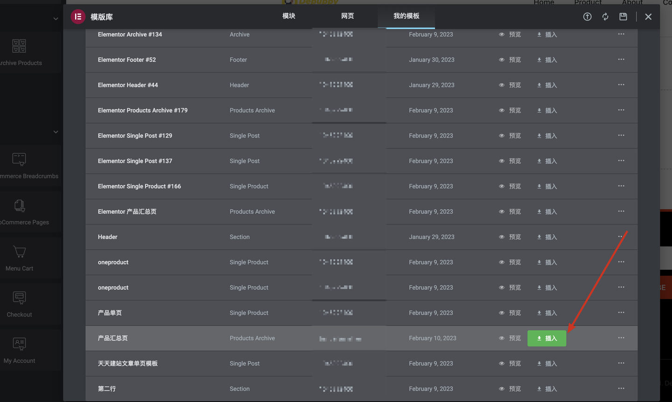The image size is (672, 402).
Task: Open more options for Elementor Footer #52
Action: (621, 59)
